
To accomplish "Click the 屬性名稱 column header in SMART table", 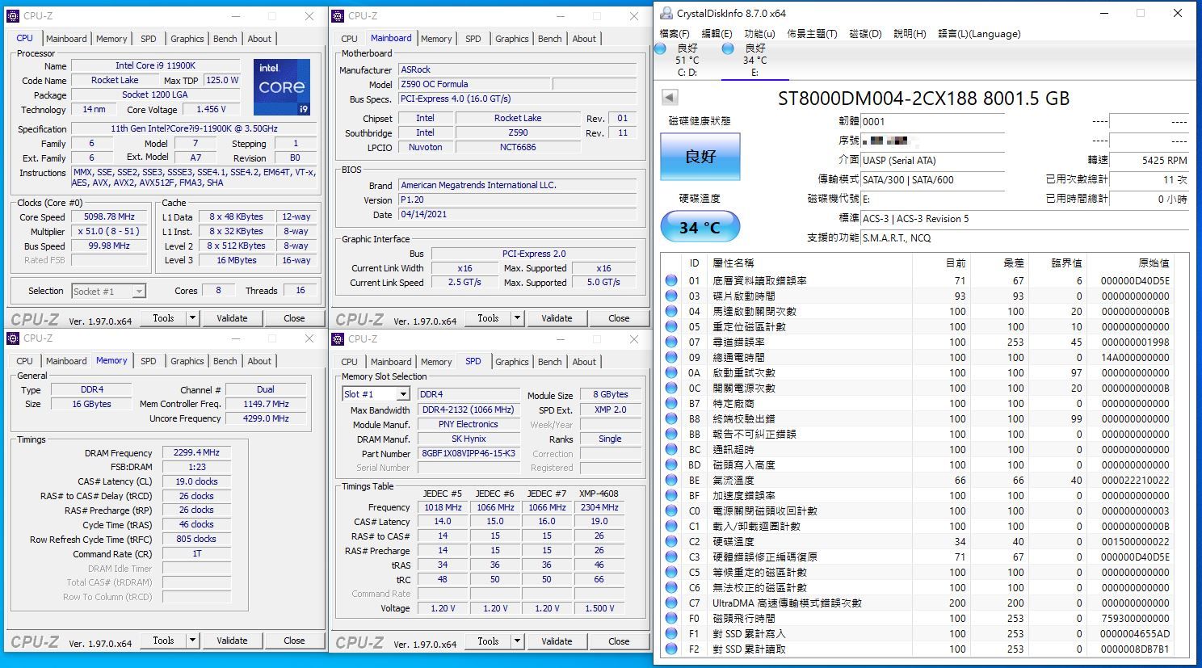I will click(x=733, y=263).
